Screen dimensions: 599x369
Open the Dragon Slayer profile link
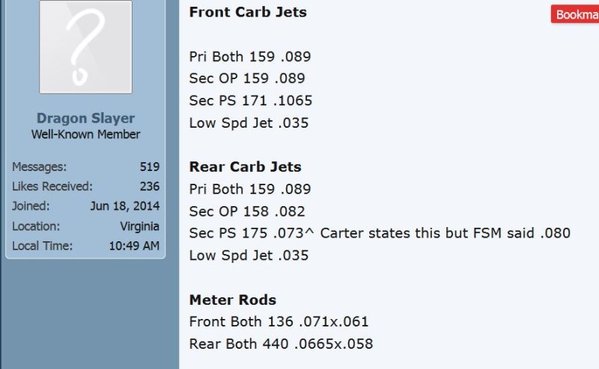pos(85,118)
